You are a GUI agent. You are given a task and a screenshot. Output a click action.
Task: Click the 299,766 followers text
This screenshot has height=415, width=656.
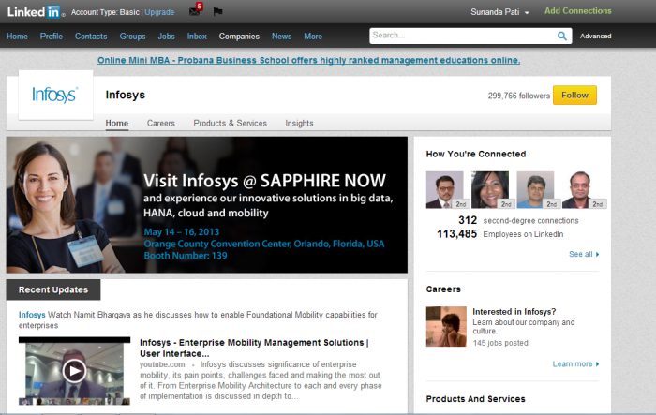pos(519,96)
